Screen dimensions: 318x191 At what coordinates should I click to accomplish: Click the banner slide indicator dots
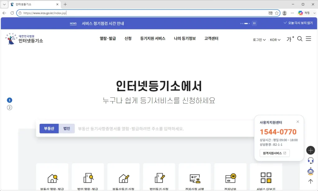point(245,24)
